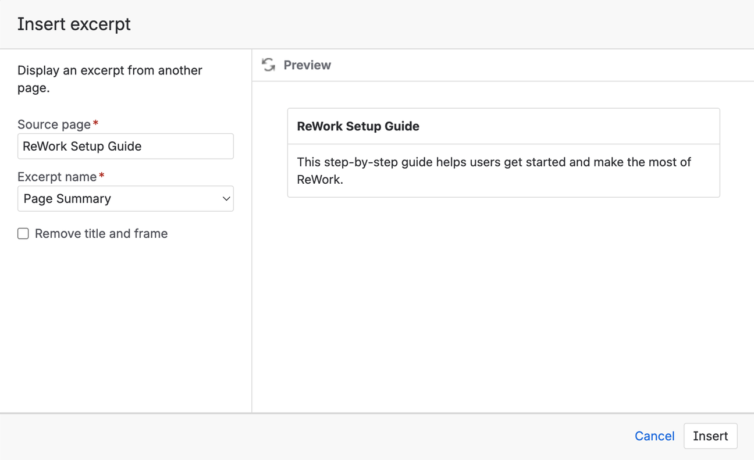Click the Remove title and frame label text

(x=101, y=233)
